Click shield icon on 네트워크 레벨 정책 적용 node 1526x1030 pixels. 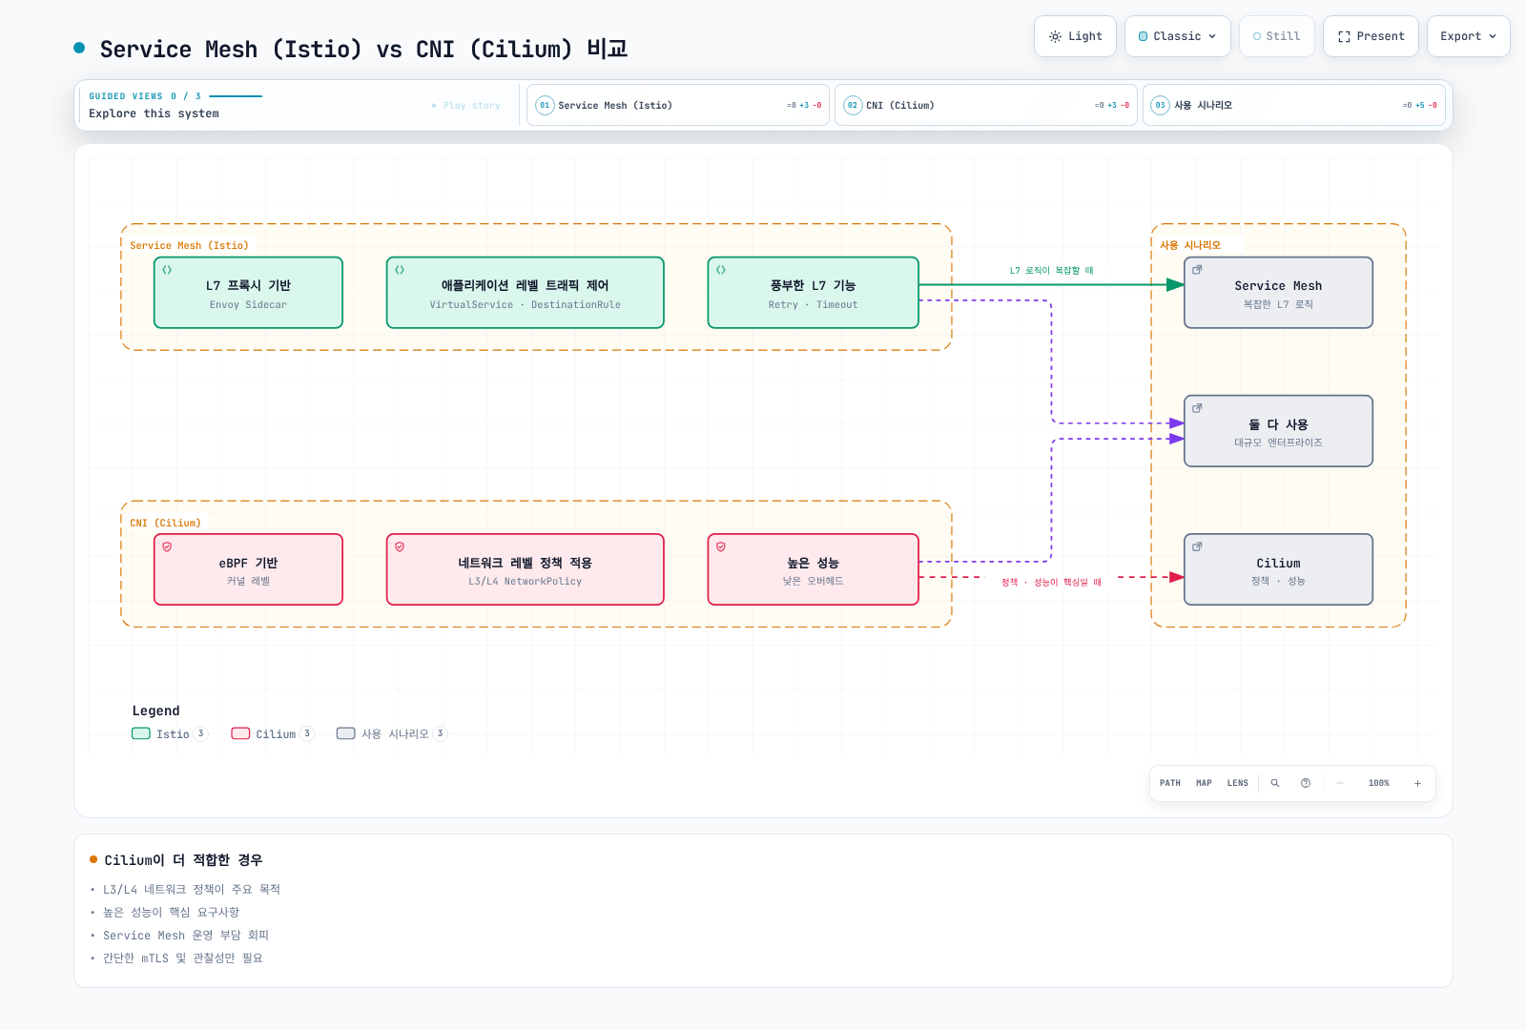pyautogui.click(x=400, y=546)
